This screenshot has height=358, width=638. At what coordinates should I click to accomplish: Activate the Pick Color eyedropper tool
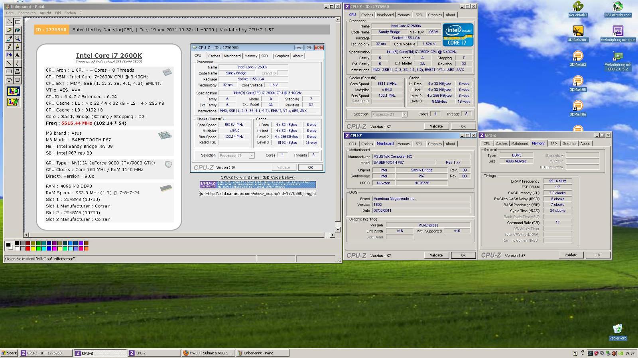point(9,39)
